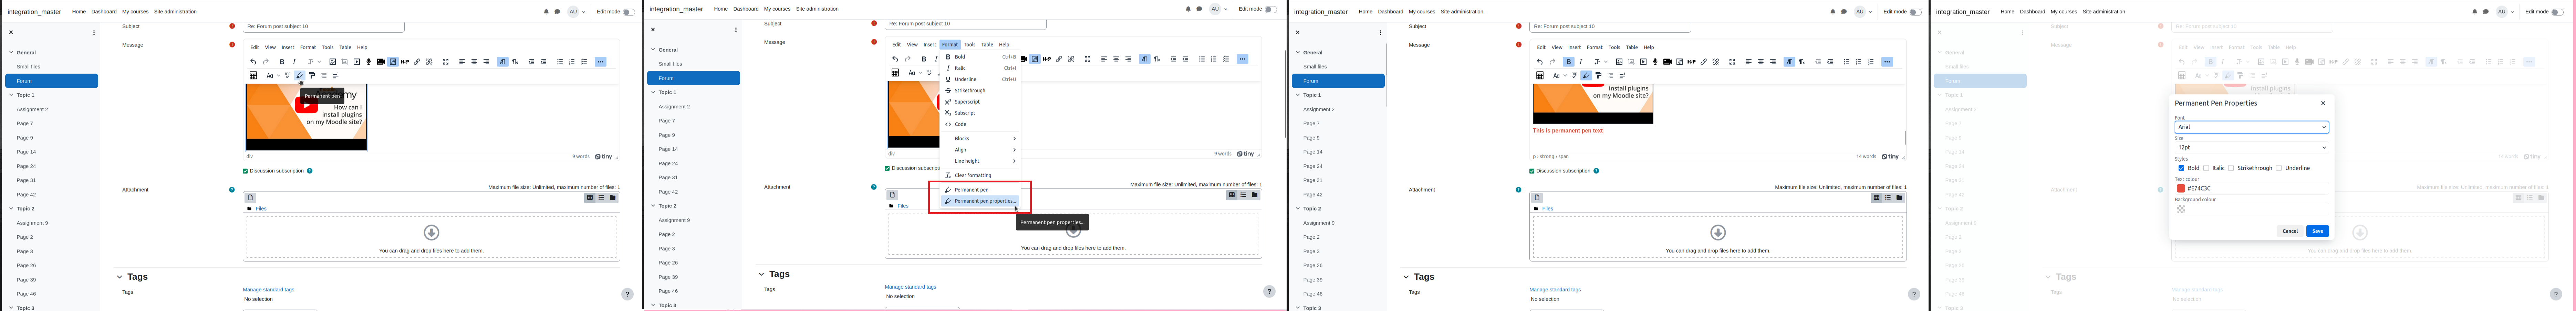
Task: Close course index drawer in open Format menu panel
Action: [x=653, y=30]
